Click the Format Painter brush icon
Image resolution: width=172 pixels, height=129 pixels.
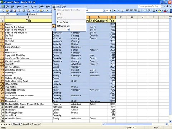coord(47,11)
